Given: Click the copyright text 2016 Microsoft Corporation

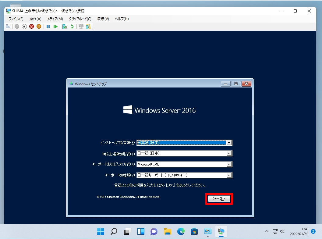Looking at the screenshot, I should click(x=129, y=197).
